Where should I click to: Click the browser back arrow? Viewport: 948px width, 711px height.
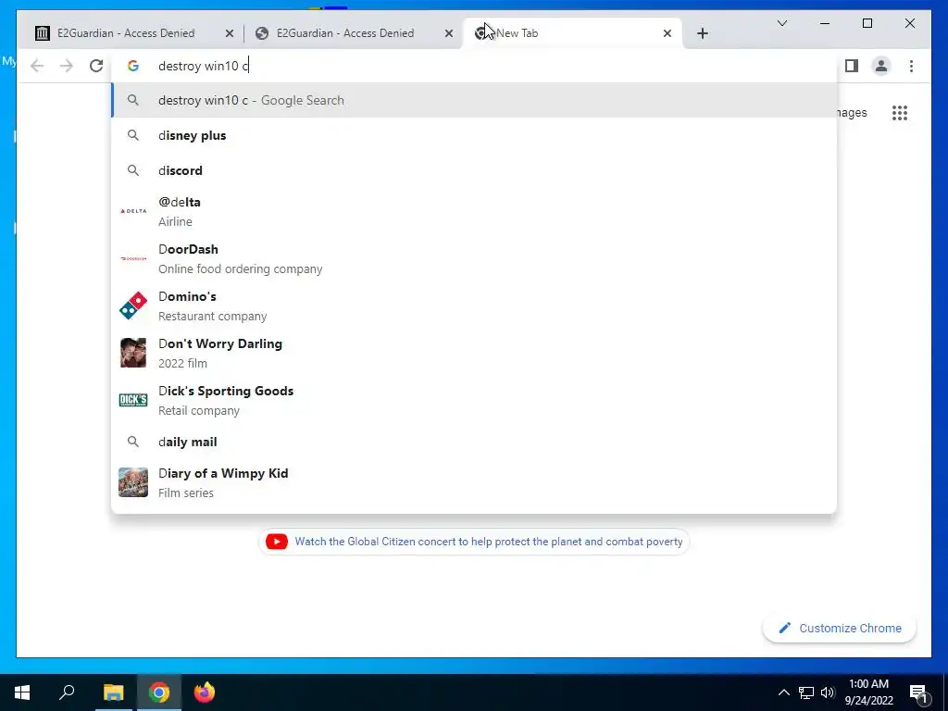(37, 66)
